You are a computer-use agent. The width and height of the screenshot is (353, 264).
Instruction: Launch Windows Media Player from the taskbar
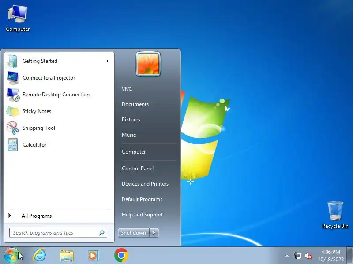94,256
